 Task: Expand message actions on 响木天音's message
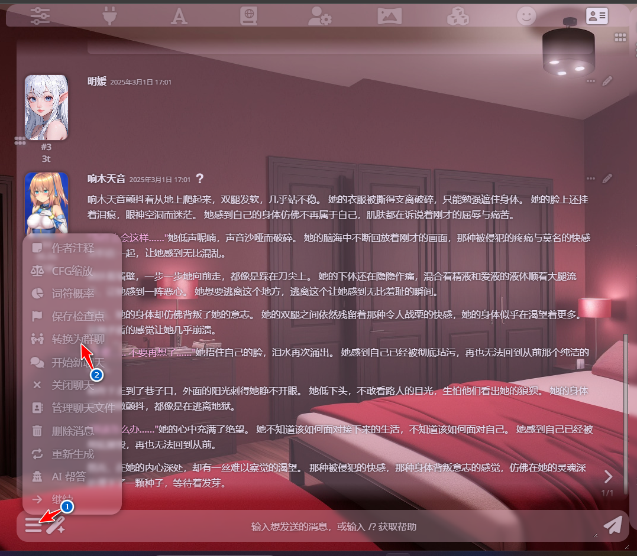click(x=591, y=178)
